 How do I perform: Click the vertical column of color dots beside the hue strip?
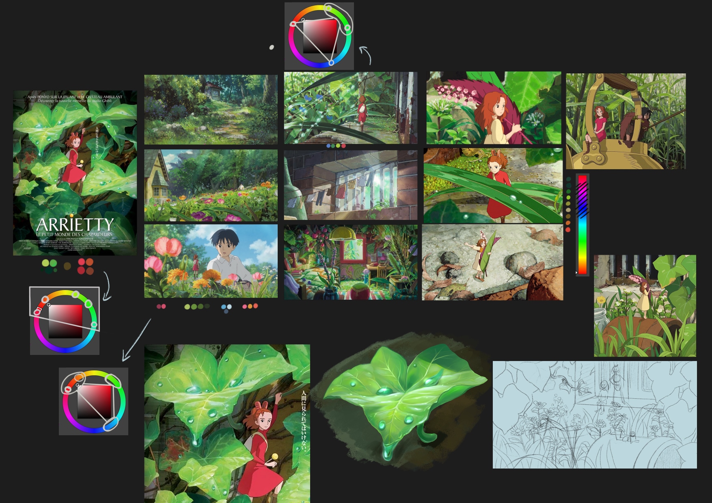click(568, 204)
